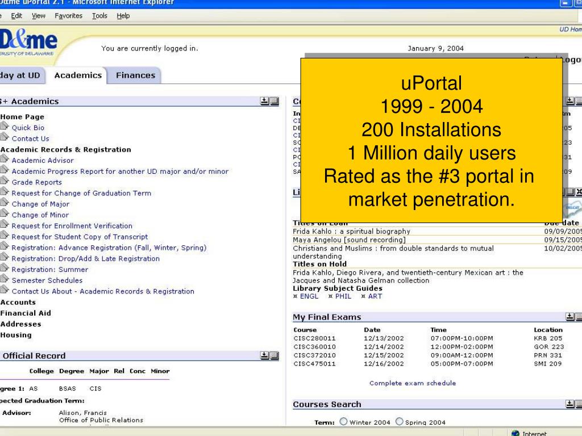Open the Change of Major link
582x436 pixels.
tap(40, 204)
